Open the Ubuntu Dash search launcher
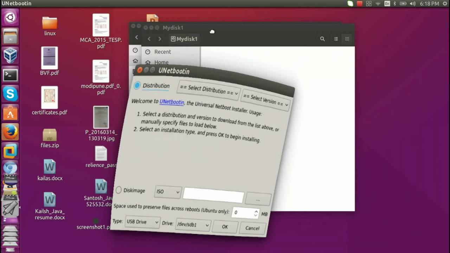The height and width of the screenshot is (253, 450). click(10, 17)
